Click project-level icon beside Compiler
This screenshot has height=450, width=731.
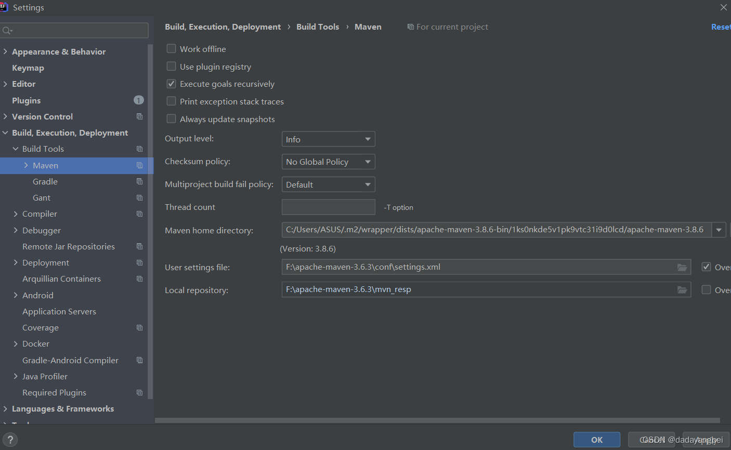click(139, 214)
